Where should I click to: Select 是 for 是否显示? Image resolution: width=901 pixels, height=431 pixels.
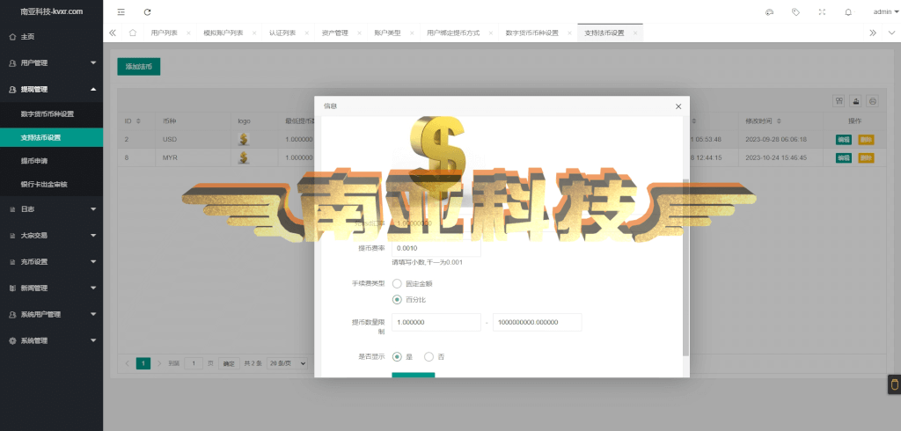tap(397, 357)
